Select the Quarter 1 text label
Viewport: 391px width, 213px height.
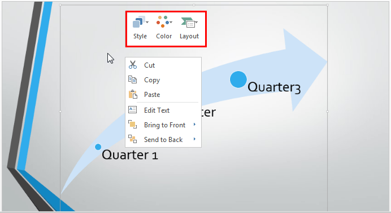(x=129, y=155)
